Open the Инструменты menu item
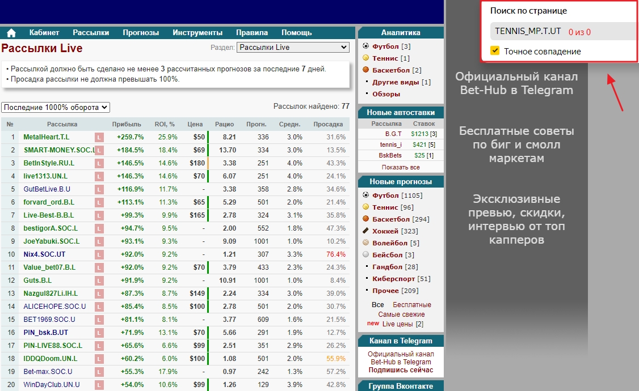The height and width of the screenshot is (391, 639). click(197, 33)
